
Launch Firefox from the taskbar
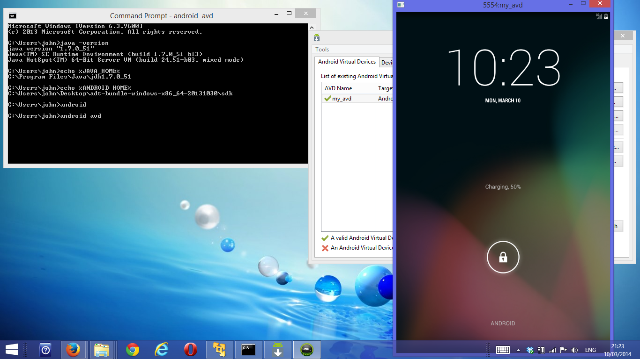point(73,350)
